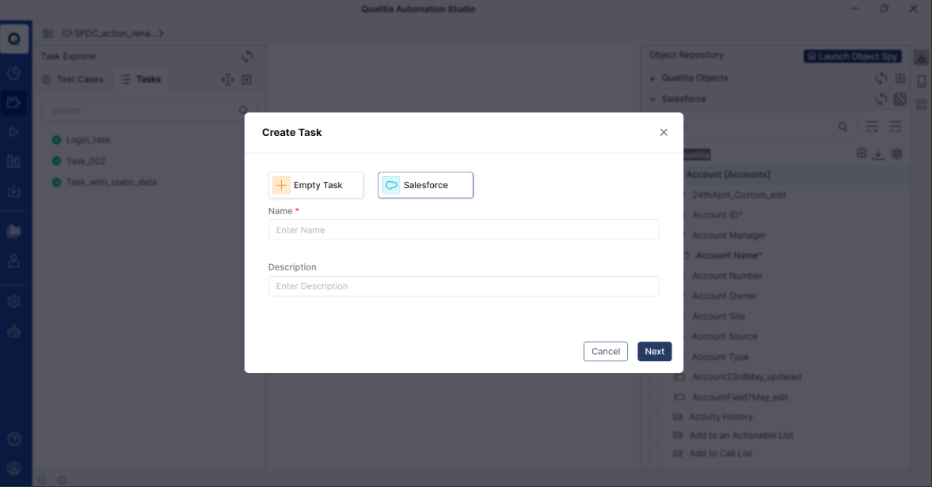This screenshot has height=487, width=932.
Task: Select Account [Accounts] object node
Action: [x=728, y=175]
